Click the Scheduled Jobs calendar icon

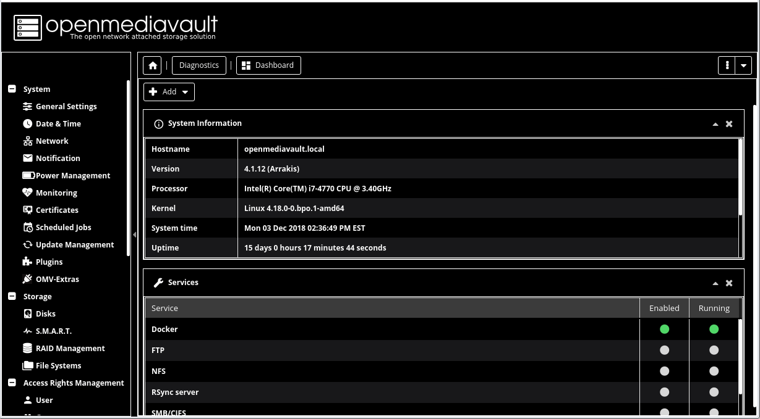point(27,227)
